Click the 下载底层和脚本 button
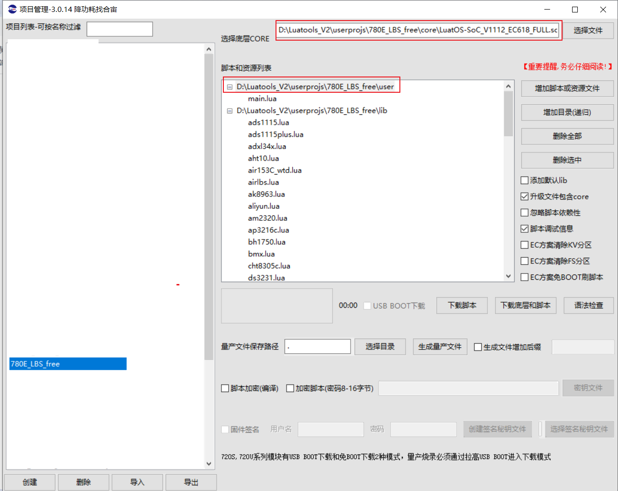 pos(525,306)
